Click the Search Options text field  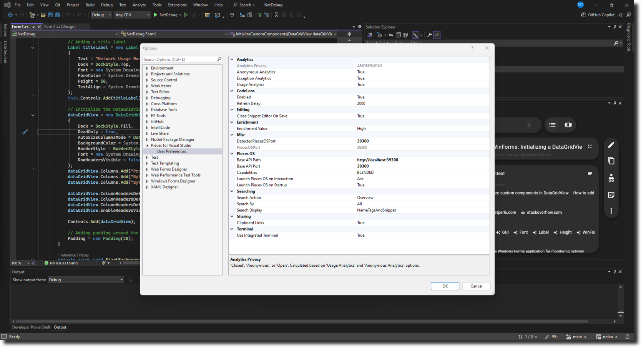[x=179, y=60]
